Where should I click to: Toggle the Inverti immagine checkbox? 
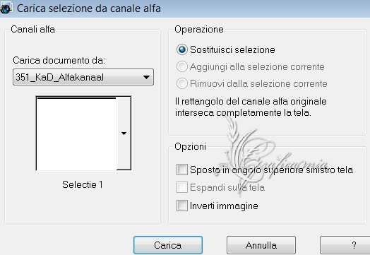click(182, 206)
